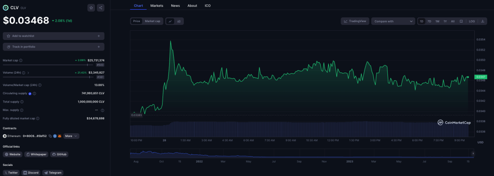Screen dimensions: 494x176
Task: Click the Market cap rank range bar
Action: coord(48,65)
